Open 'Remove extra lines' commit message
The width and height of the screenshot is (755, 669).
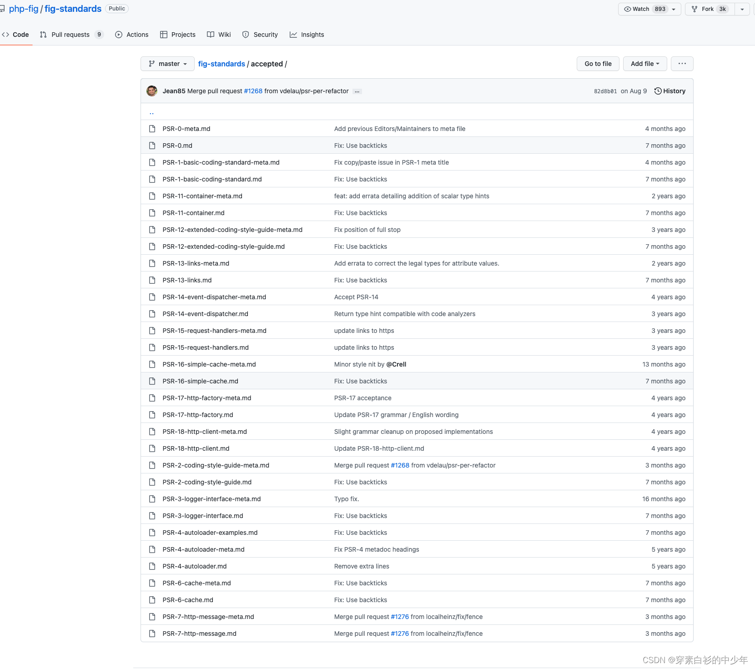[362, 566]
